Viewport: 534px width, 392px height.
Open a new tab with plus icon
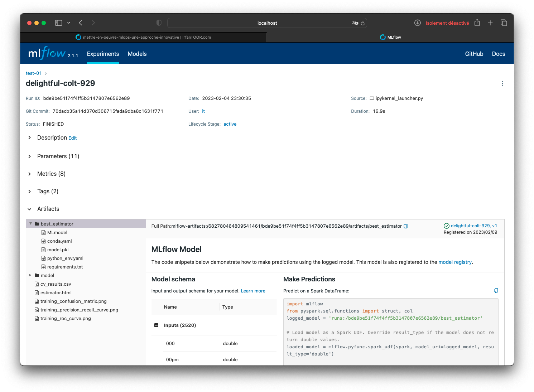click(x=490, y=23)
